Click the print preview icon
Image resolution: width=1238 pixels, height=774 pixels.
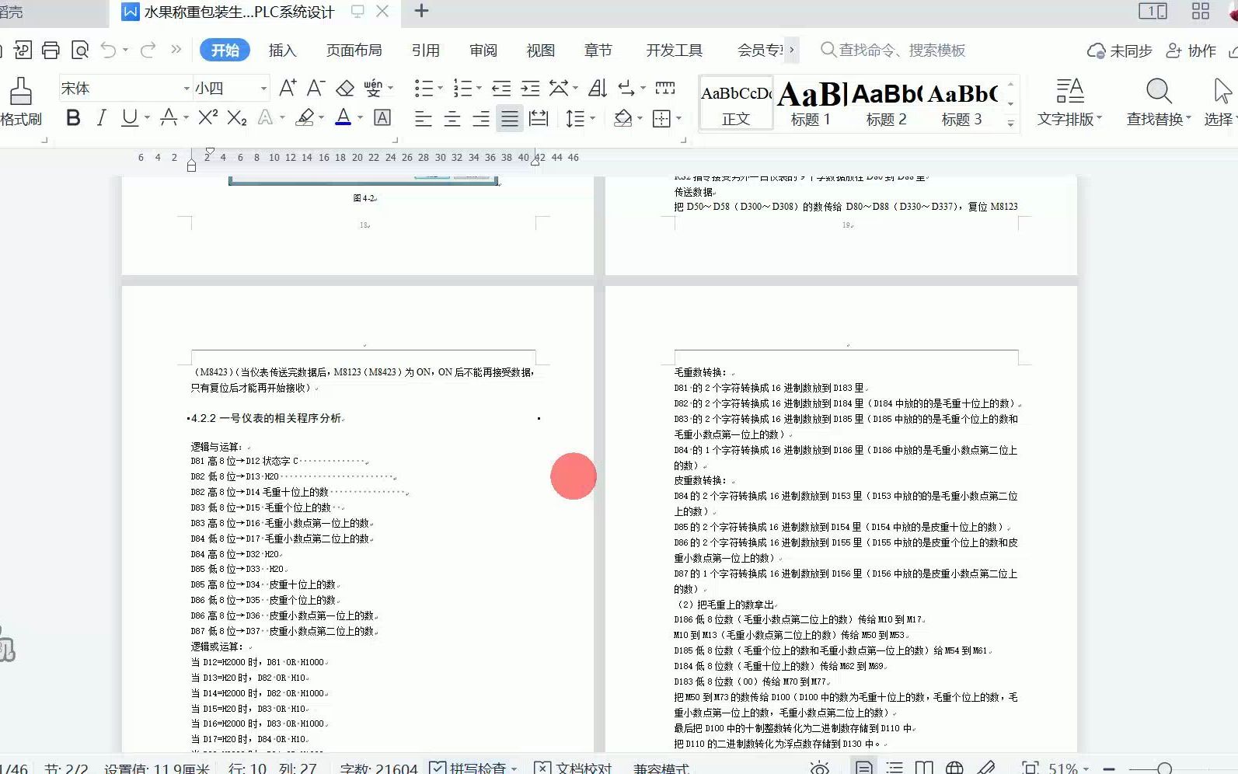pyautogui.click(x=80, y=51)
